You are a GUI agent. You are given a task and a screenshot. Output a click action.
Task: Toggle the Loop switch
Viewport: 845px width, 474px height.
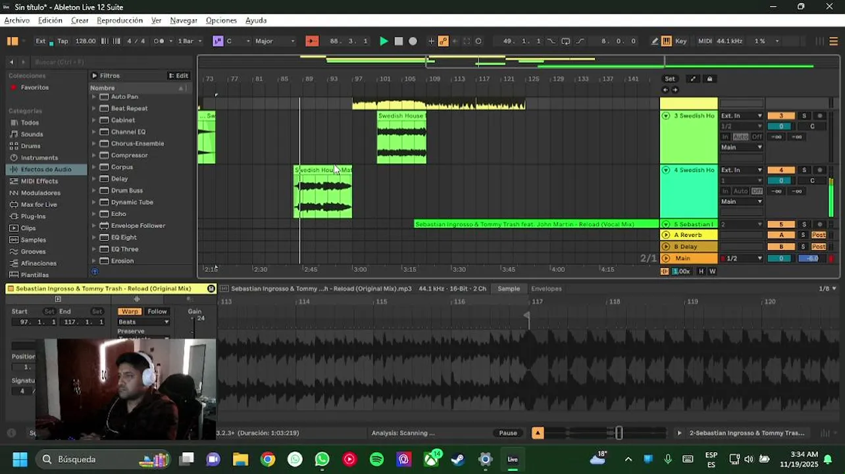[x=566, y=41]
